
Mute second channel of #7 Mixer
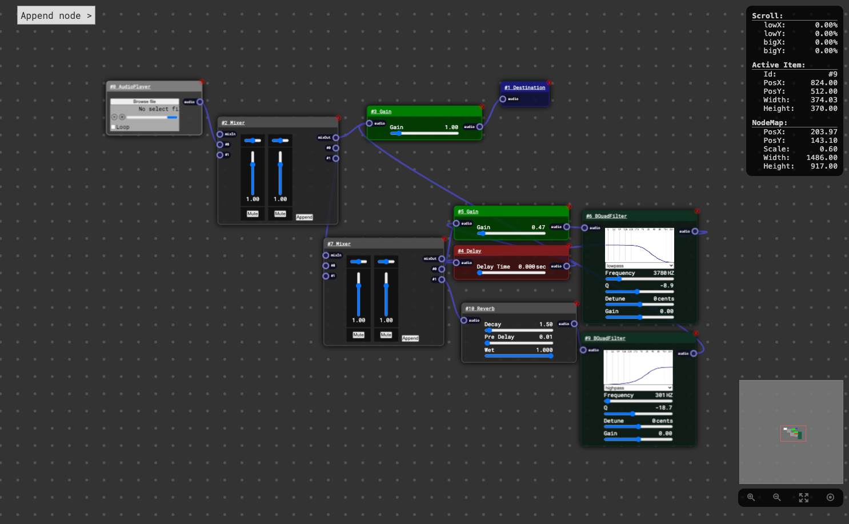(386, 335)
